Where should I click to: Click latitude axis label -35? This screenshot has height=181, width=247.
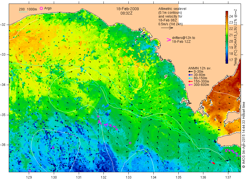(x=3, y=115)
